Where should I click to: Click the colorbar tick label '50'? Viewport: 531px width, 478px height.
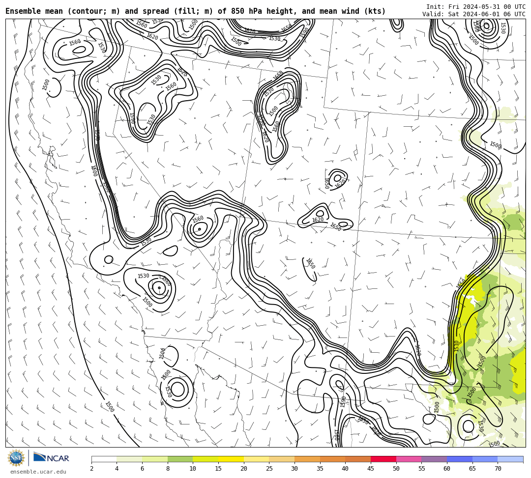396,469
